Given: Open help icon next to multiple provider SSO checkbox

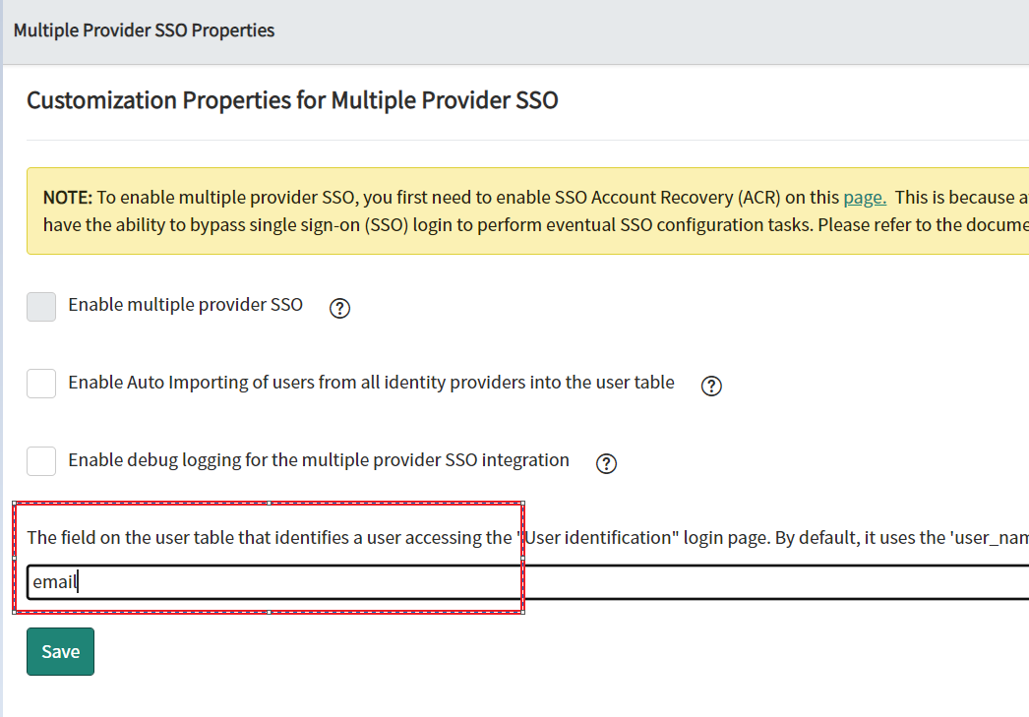Looking at the screenshot, I should point(339,308).
